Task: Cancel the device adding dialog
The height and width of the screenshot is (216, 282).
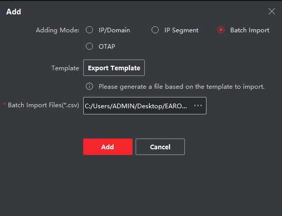Action: click(x=160, y=147)
